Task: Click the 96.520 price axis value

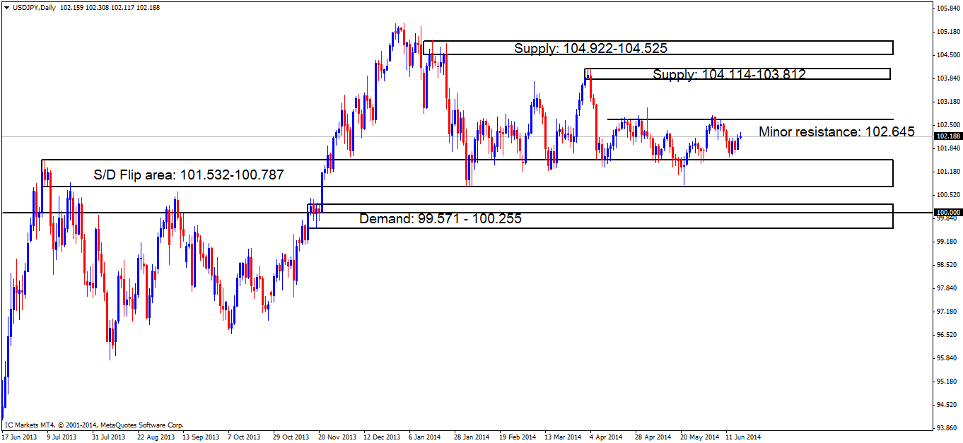Action: pyautogui.click(x=947, y=335)
